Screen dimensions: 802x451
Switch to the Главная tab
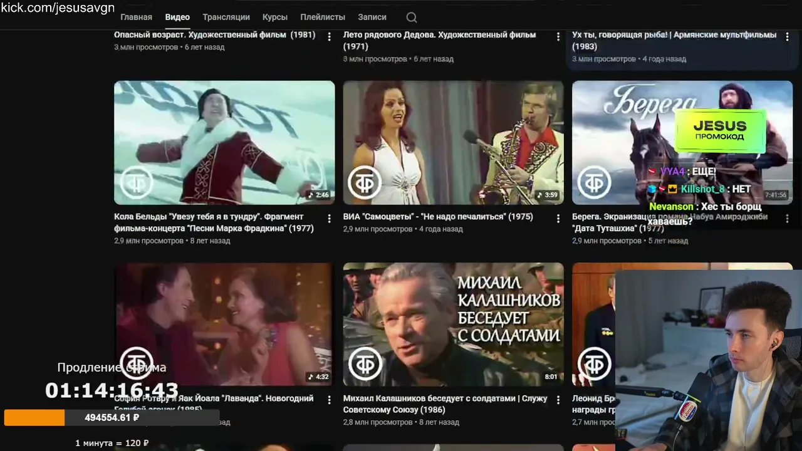(136, 17)
